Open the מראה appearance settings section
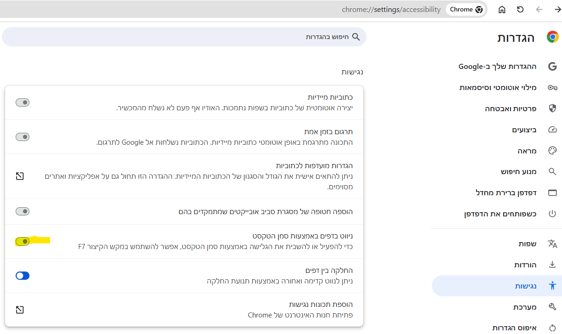The height and width of the screenshot is (334, 562). pos(523,151)
